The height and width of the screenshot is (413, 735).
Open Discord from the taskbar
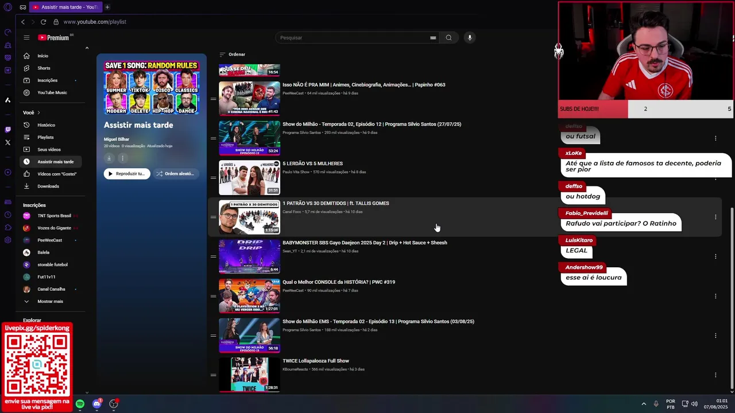point(96,404)
